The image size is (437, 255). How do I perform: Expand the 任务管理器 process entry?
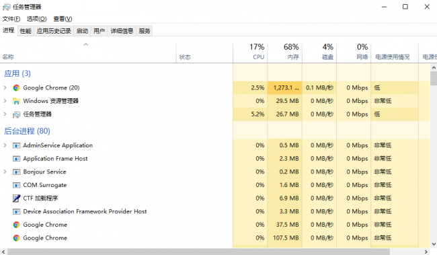coord(5,114)
